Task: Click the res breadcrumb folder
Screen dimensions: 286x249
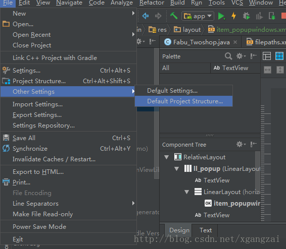Action: click(158, 29)
